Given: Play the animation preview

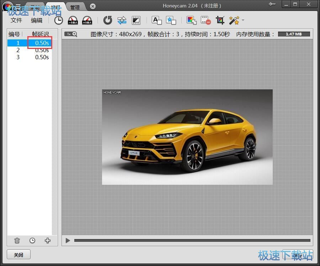Looking at the screenshot, I should [x=68, y=240].
